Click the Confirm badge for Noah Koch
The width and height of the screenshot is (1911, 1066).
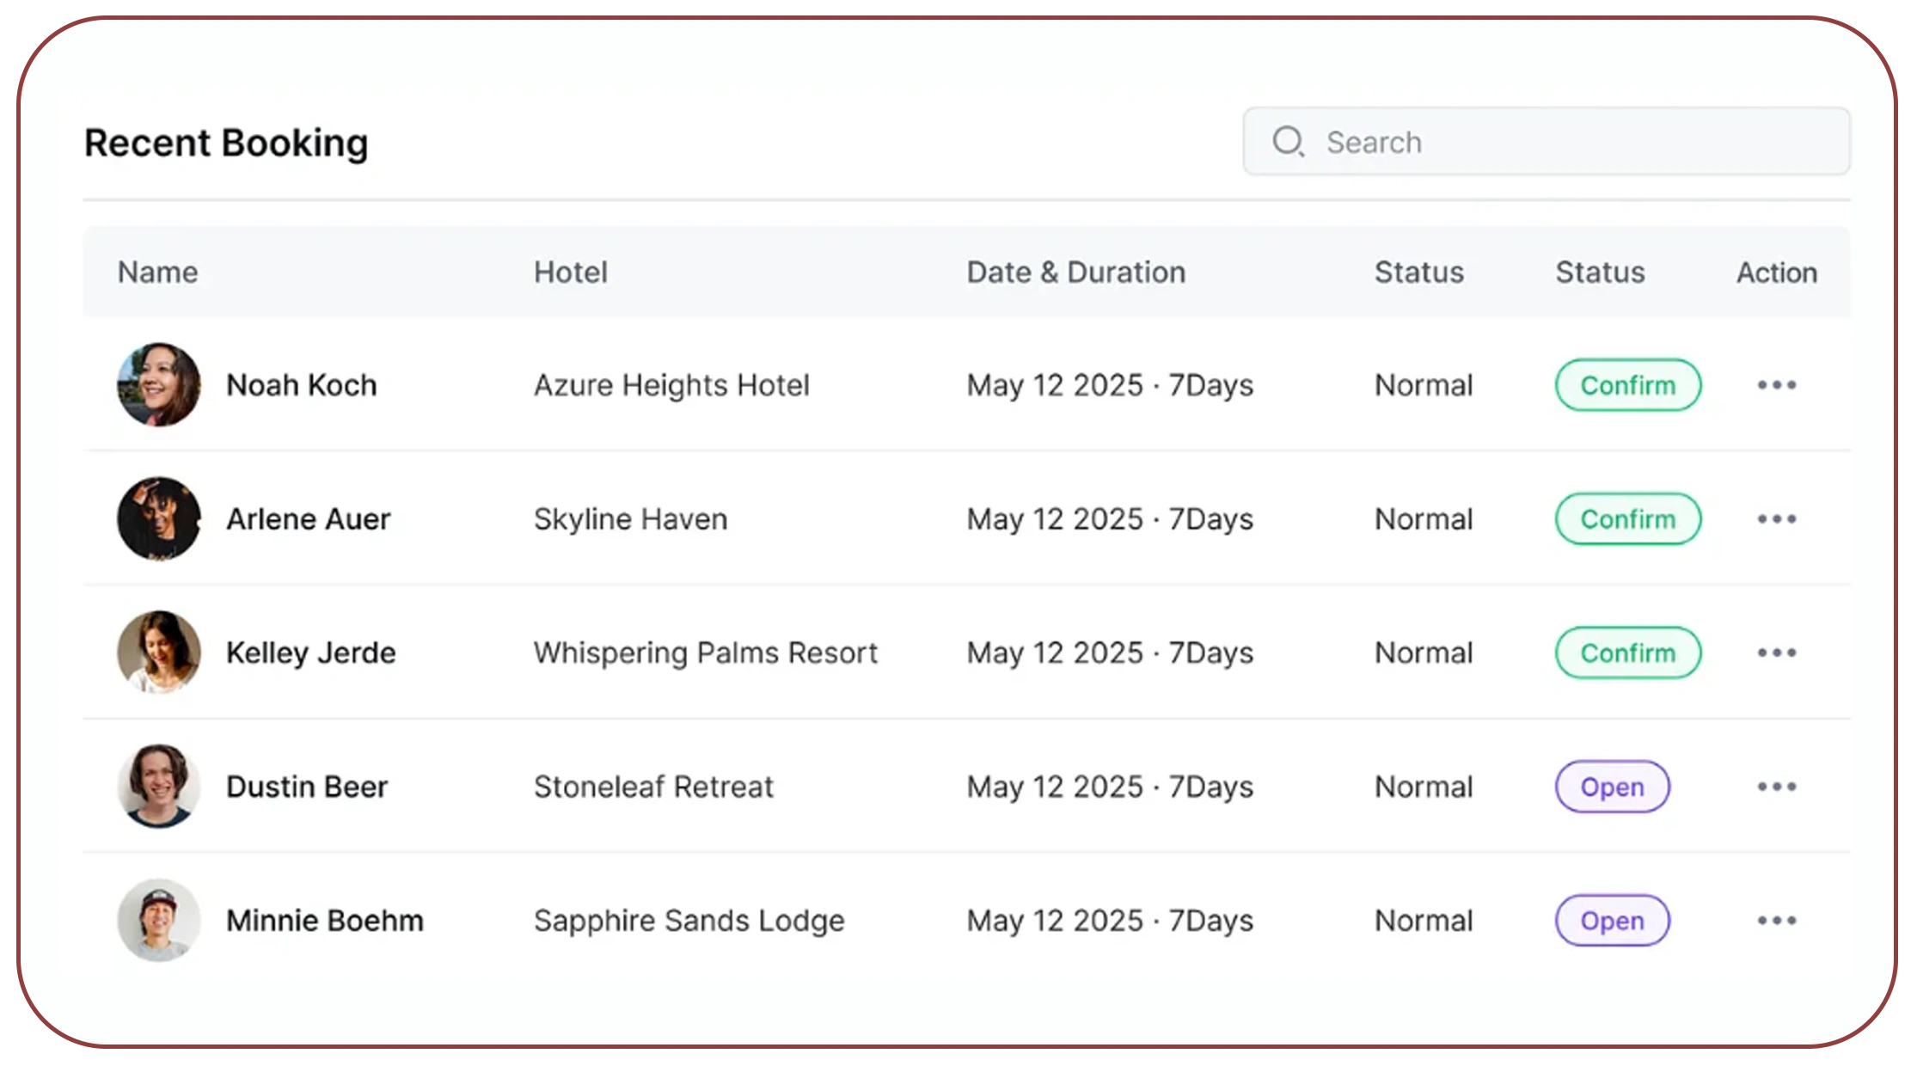[x=1627, y=385]
